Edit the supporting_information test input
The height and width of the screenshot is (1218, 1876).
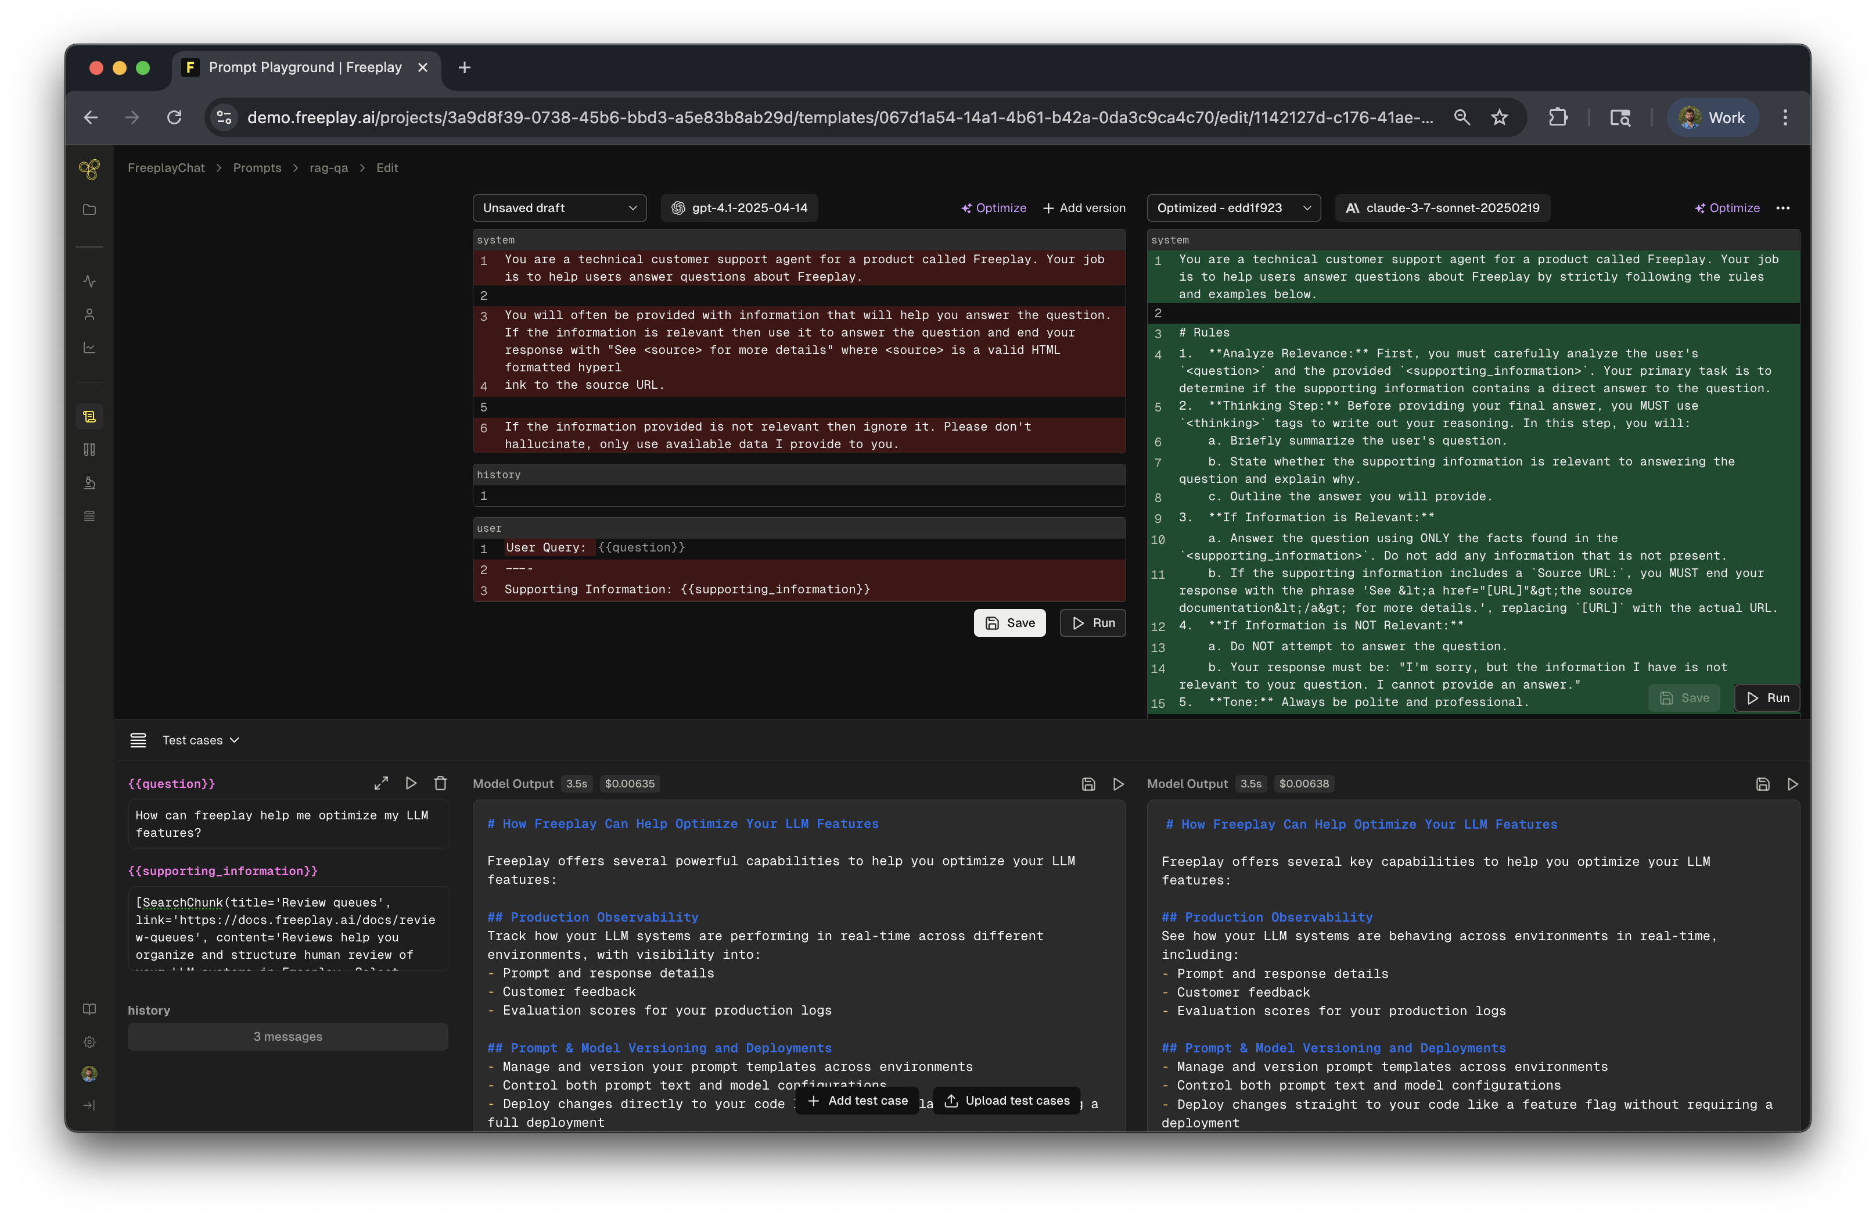pos(289,929)
